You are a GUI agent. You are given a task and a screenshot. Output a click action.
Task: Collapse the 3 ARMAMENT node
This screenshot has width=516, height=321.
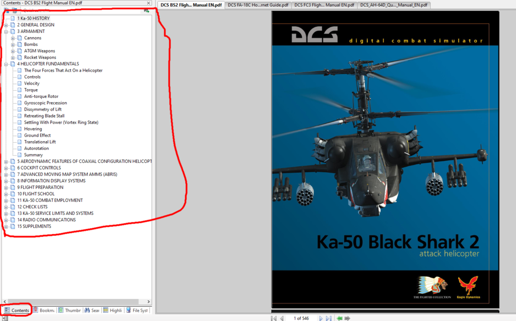[6, 31]
